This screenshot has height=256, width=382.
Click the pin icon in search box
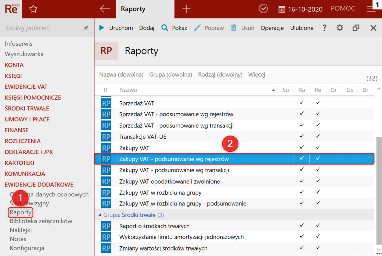[86, 28]
